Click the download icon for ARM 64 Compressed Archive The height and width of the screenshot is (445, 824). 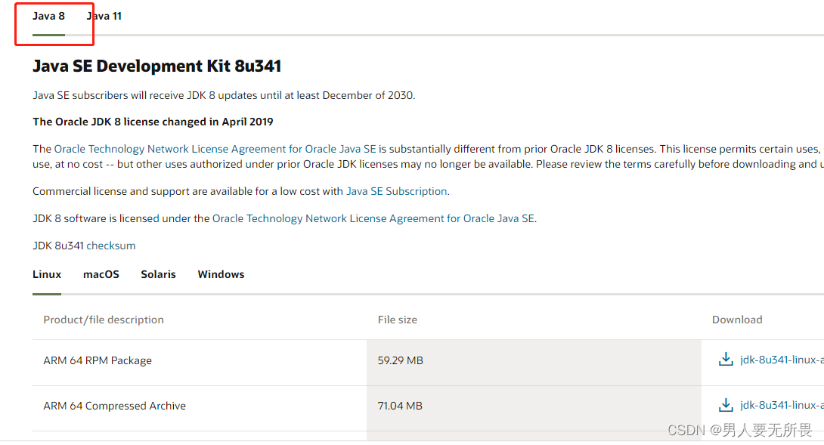726,405
